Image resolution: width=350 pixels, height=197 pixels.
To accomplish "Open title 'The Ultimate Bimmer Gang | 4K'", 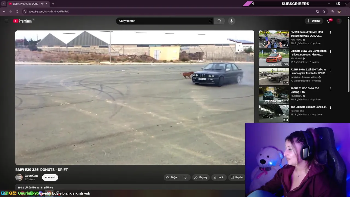I will [x=309, y=107].
